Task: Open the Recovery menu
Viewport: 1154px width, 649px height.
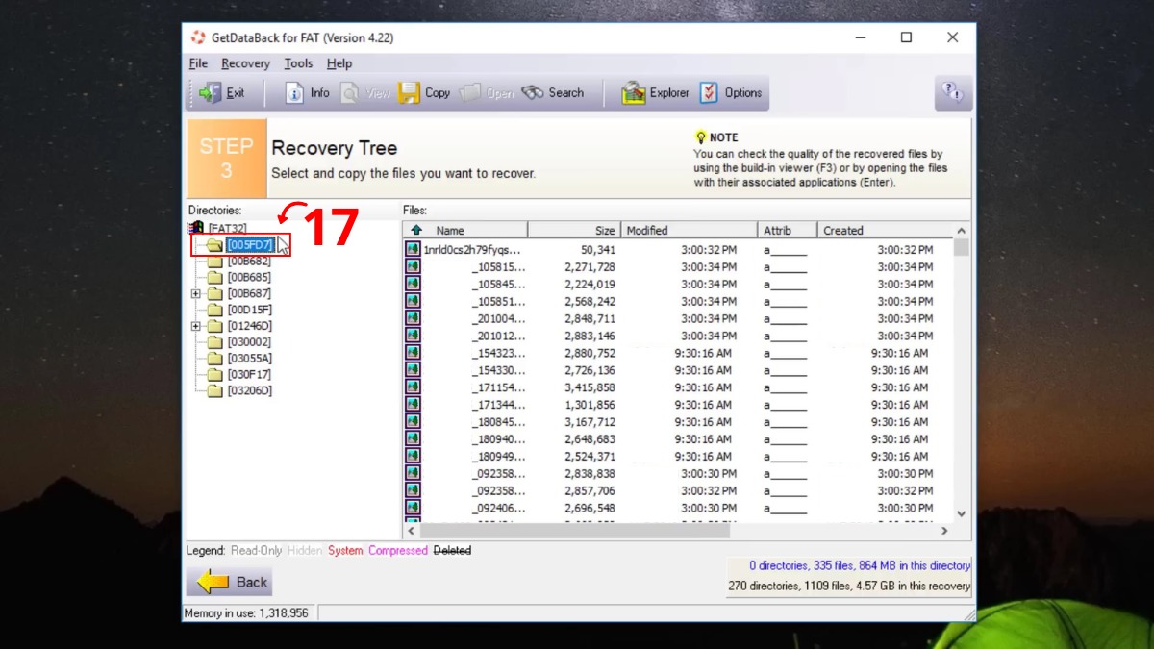Action: tap(245, 63)
